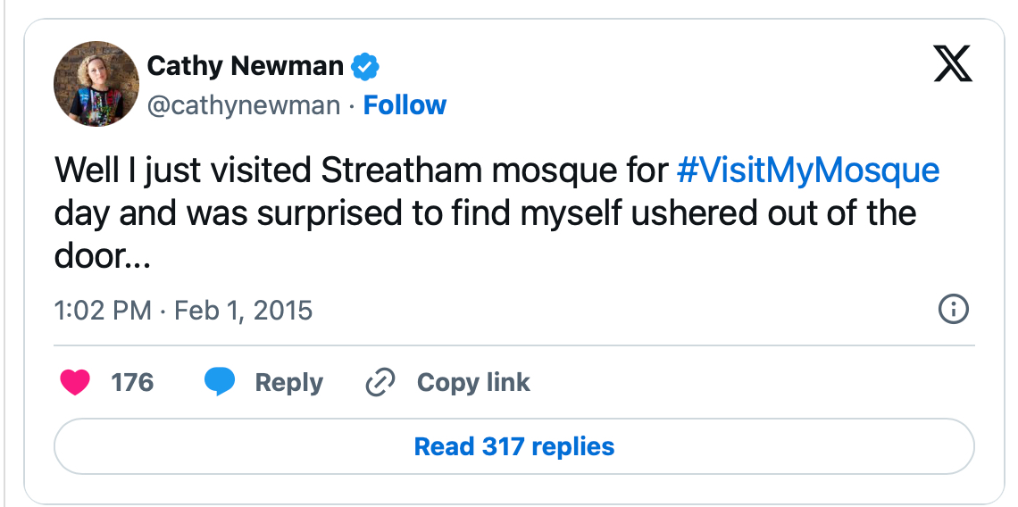Click the info circle icon

tap(954, 310)
